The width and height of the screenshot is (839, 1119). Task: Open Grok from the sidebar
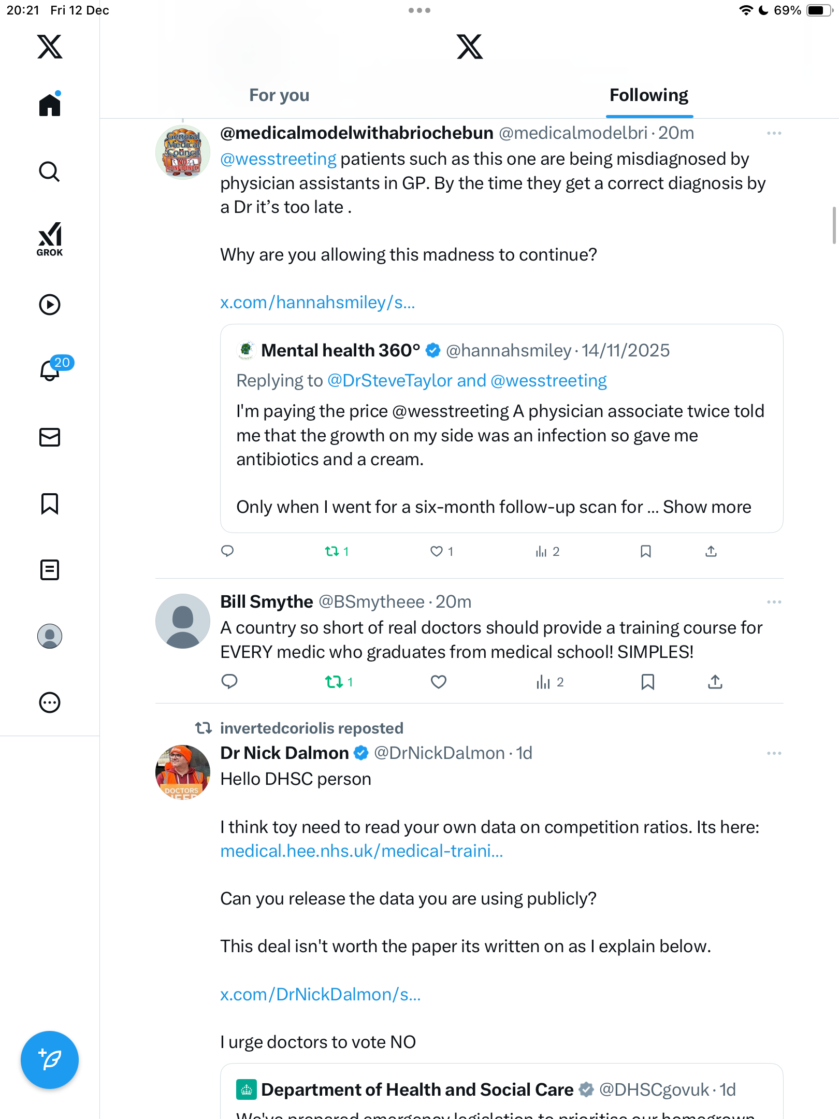coord(50,239)
